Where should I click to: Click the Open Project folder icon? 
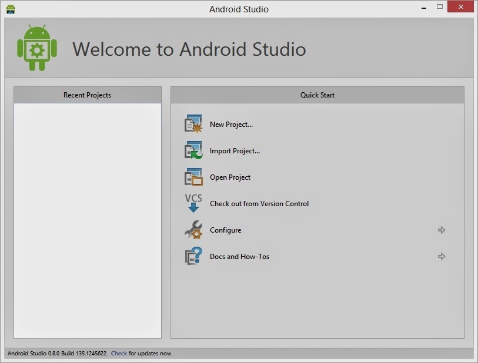pyautogui.click(x=193, y=177)
